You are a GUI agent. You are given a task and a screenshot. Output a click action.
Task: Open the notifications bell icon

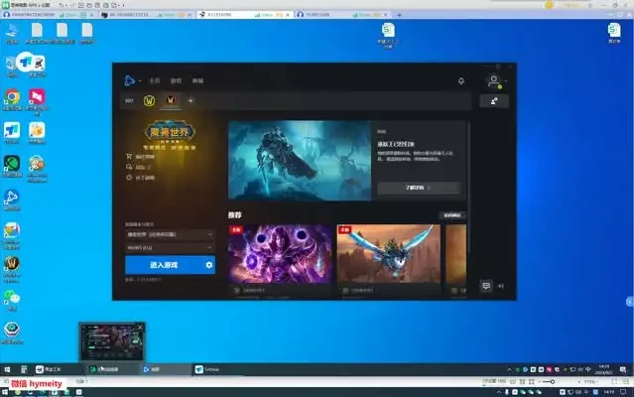(x=460, y=80)
